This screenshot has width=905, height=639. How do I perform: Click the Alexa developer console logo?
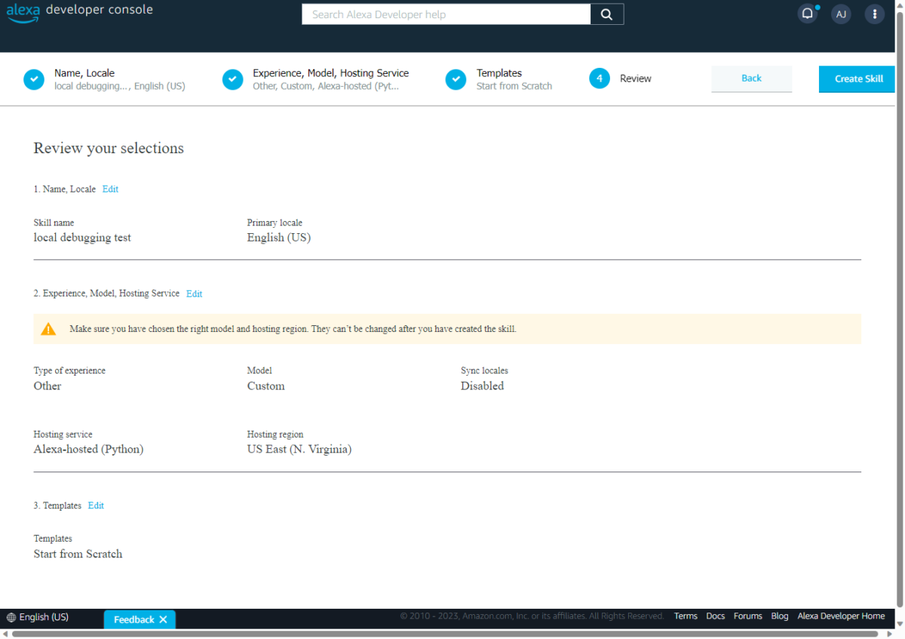[x=23, y=13]
